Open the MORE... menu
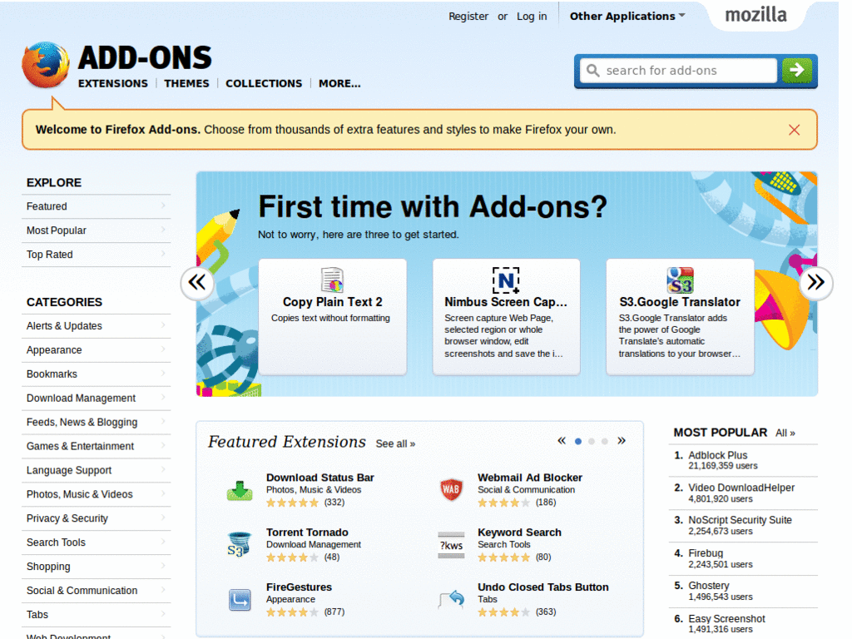The height and width of the screenshot is (639, 852). [339, 83]
